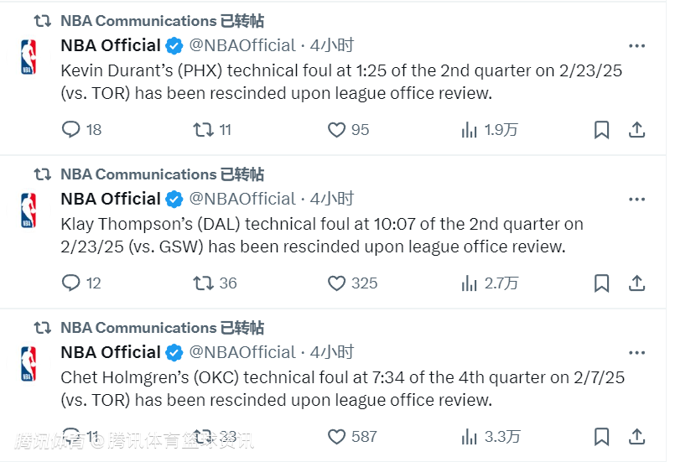Open more options on Klay Thompson post
This screenshot has height=462, width=696.
636,200
